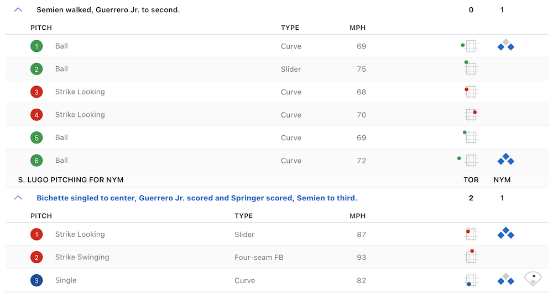Click base runners diamond beside Single pitch
The width and height of the screenshot is (553, 293).
pos(505,280)
